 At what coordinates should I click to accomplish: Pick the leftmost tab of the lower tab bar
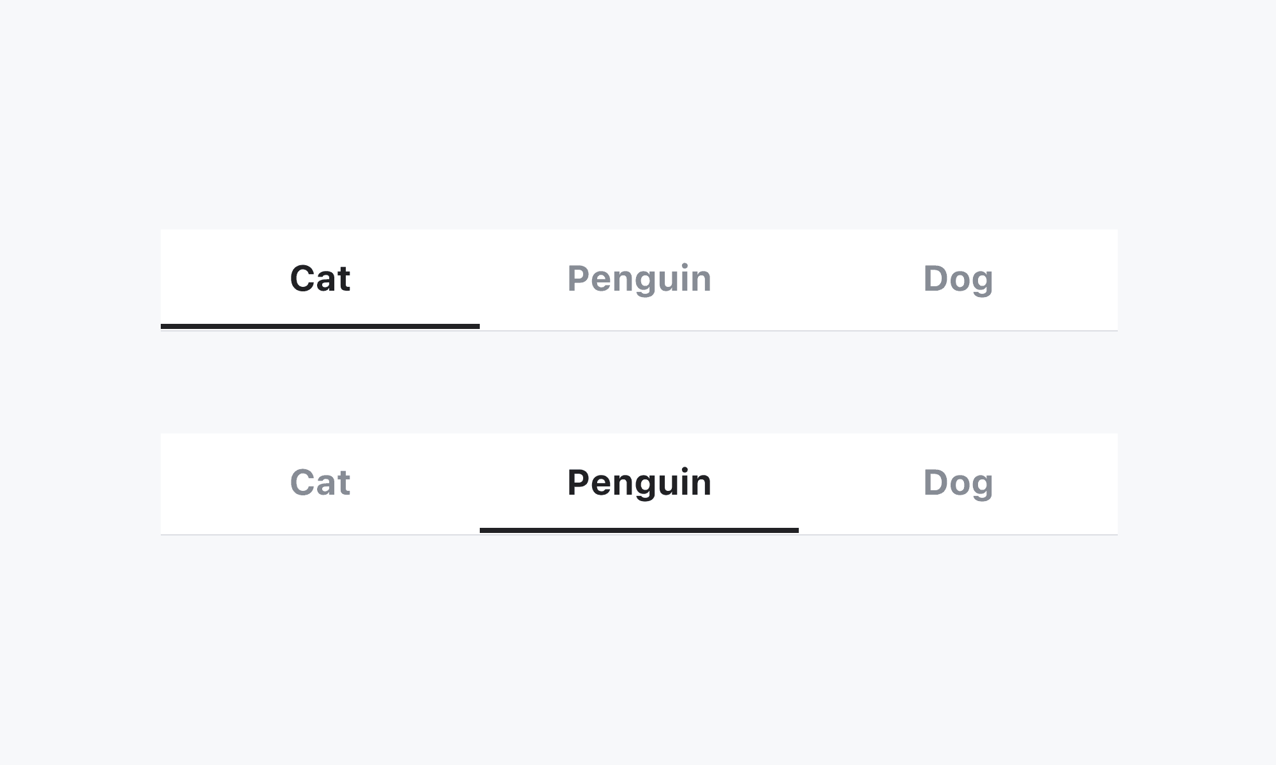(320, 483)
